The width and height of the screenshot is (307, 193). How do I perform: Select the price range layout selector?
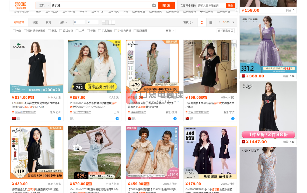(108, 23)
